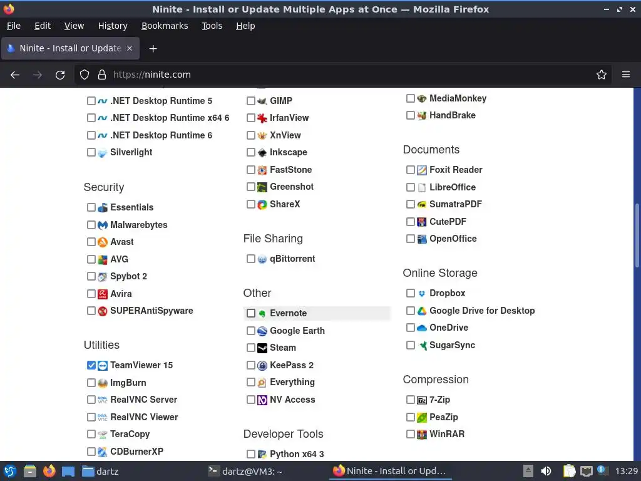Check the PeaZip checkbox
Image resolution: width=641 pixels, height=481 pixels.
click(x=411, y=417)
